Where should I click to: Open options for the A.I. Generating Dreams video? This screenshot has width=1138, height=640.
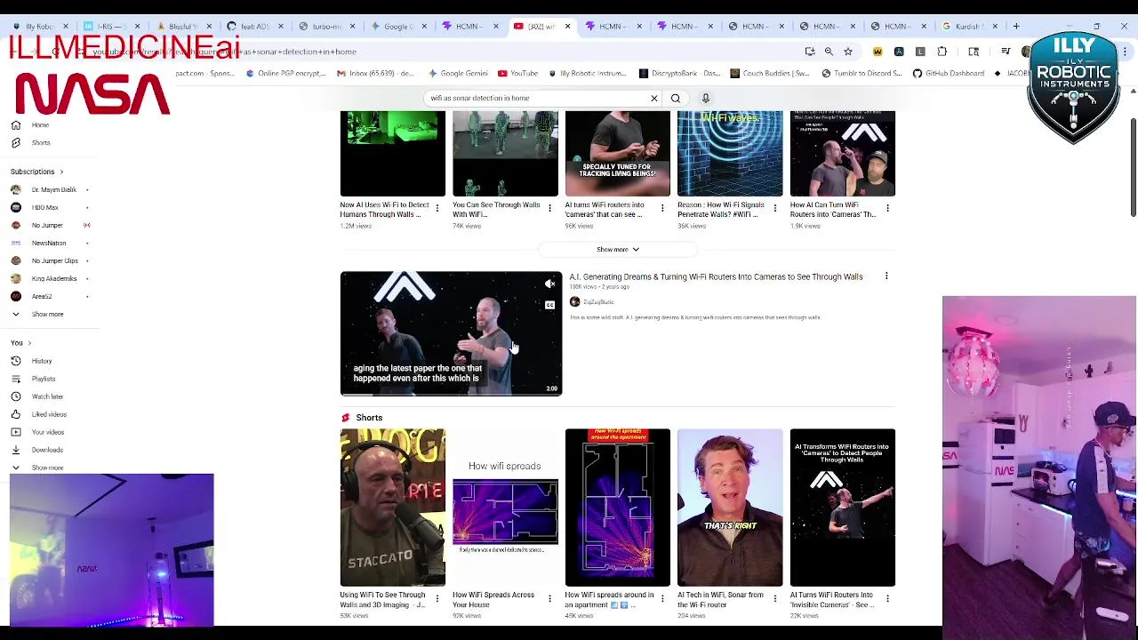[886, 276]
